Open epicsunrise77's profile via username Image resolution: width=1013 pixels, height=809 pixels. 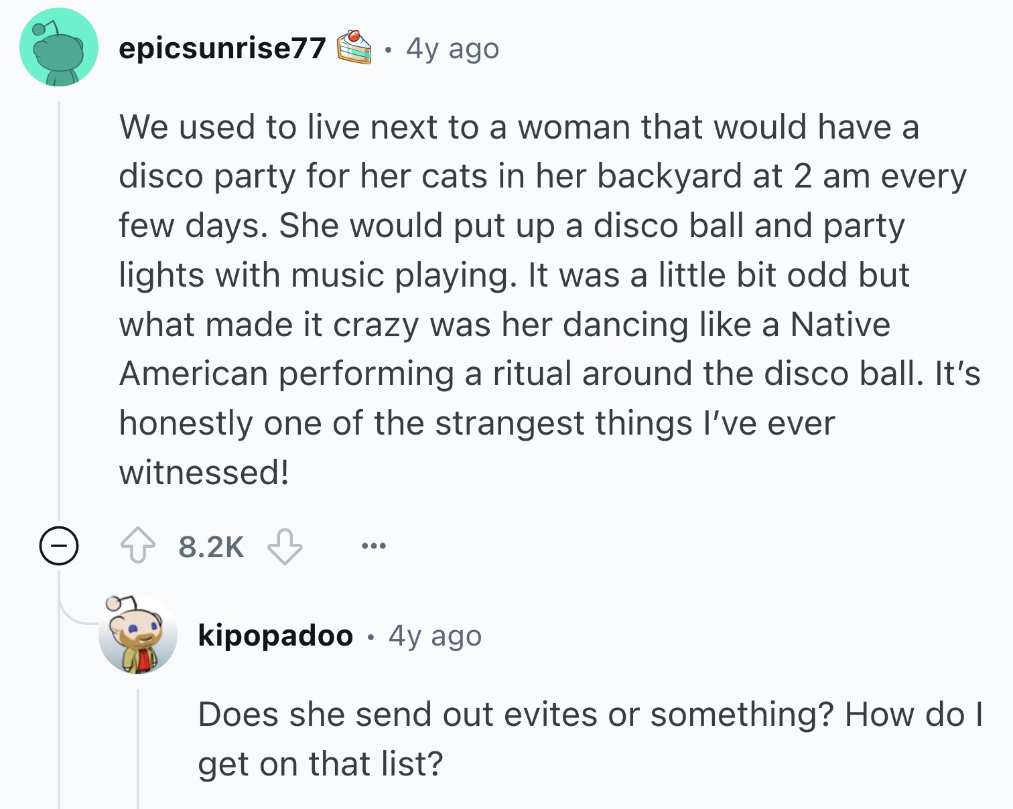click(x=222, y=48)
